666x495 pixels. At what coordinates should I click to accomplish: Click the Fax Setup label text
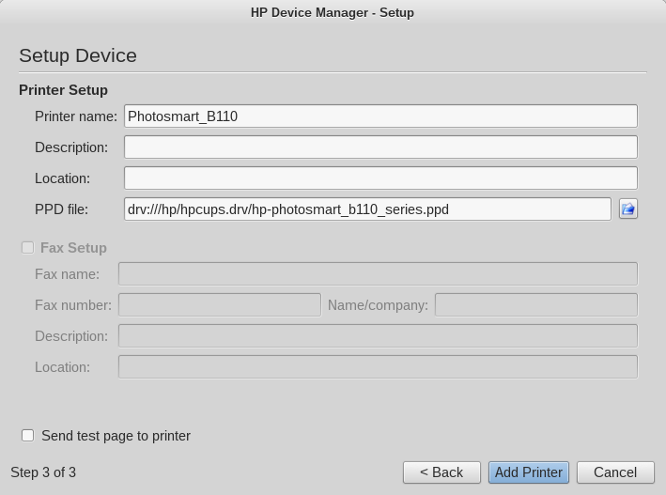click(73, 248)
